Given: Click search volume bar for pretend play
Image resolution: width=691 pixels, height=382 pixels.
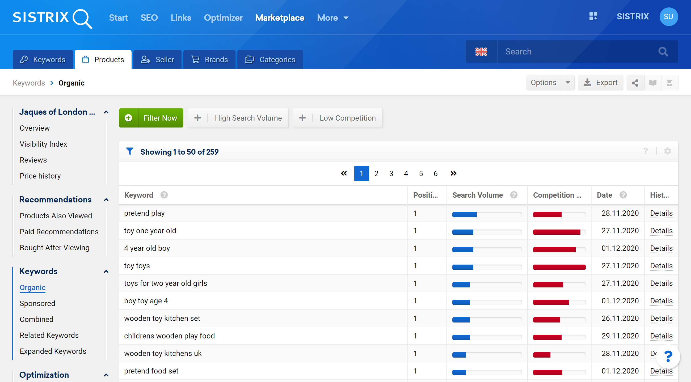Looking at the screenshot, I should [x=487, y=214].
